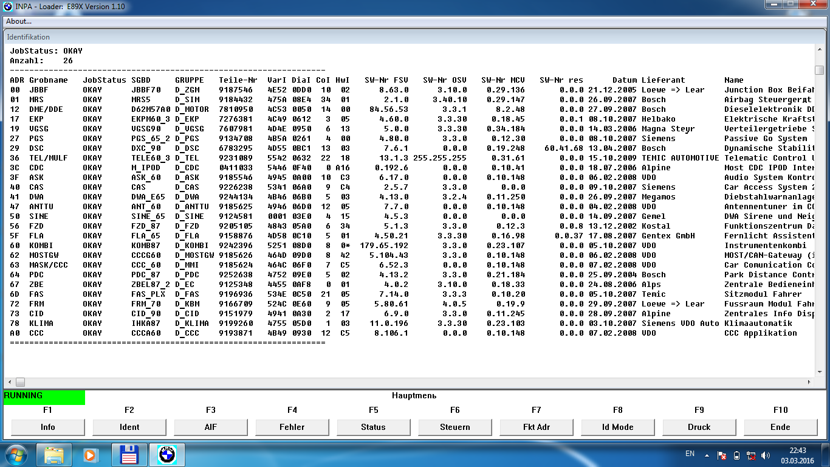
Task: Open the About... menu
Action: (x=19, y=21)
